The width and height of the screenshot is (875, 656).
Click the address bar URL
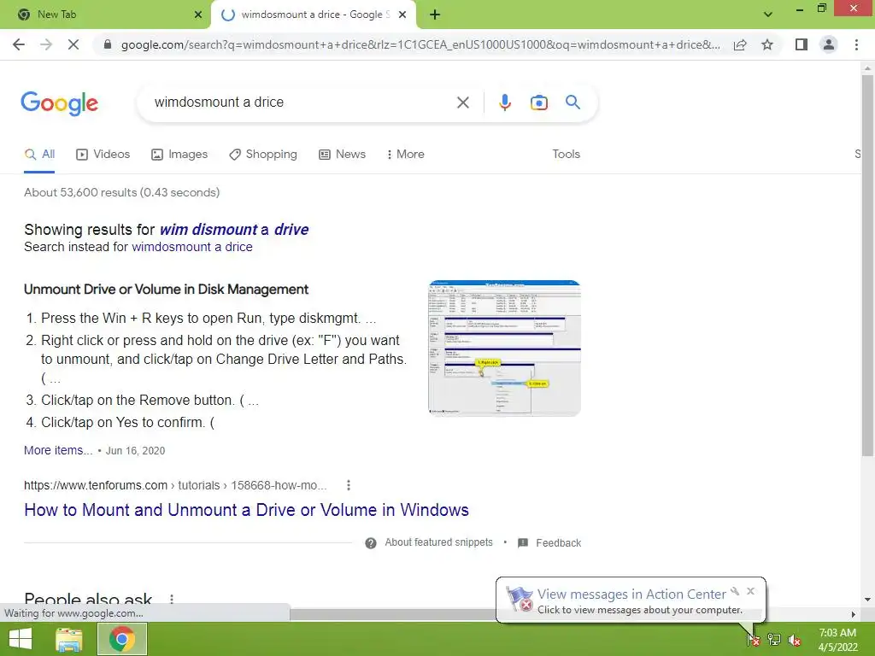(x=420, y=44)
